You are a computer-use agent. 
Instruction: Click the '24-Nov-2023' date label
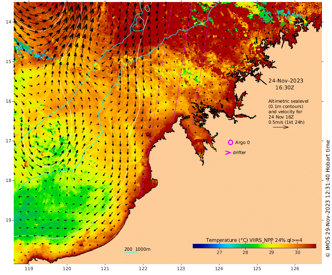pos(285,80)
